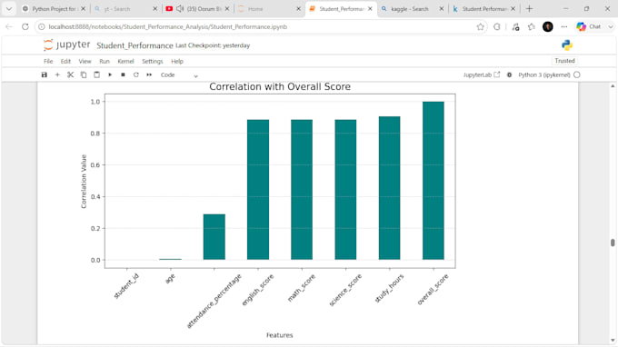The image size is (618, 347).
Task: Click the Trusted notebook button
Action: pos(564,61)
